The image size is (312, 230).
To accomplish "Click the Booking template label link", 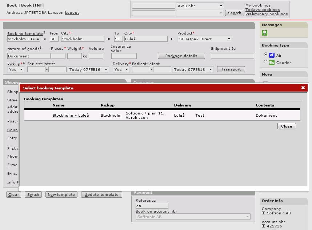I will click(25, 33).
